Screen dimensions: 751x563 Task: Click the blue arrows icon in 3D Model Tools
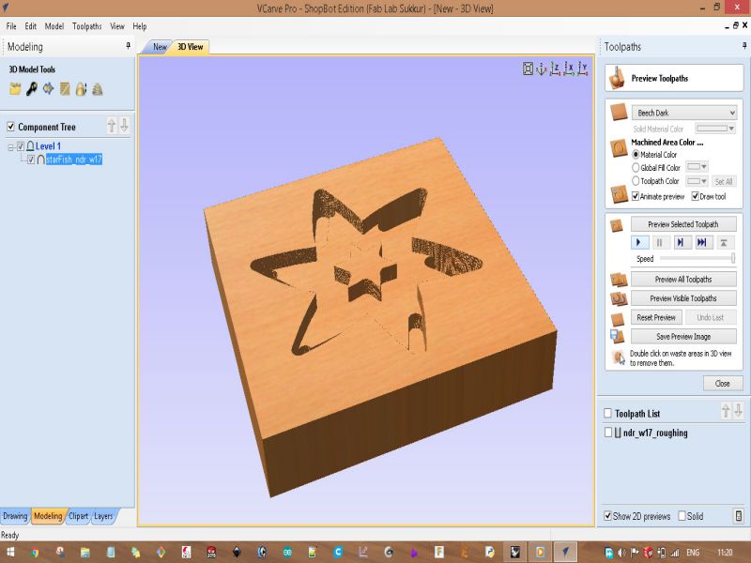48,88
